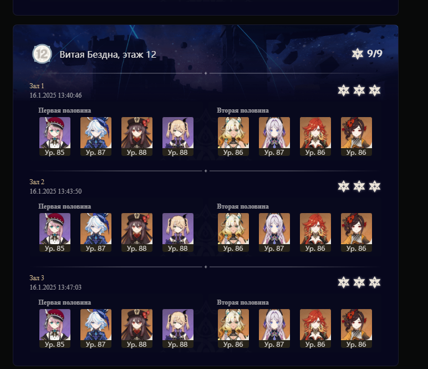Select Hall 1 red-haired character level 86
428x369 pixels.
pos(315,137)
